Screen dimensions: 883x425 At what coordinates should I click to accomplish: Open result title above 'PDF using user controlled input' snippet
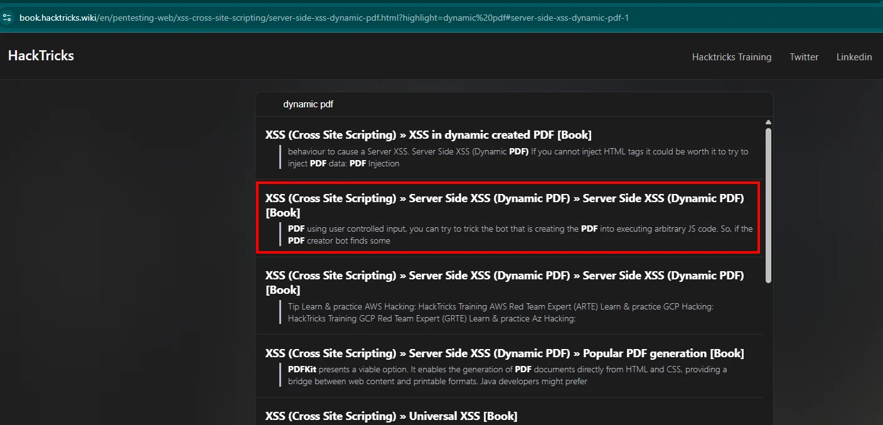pos(505,205)
